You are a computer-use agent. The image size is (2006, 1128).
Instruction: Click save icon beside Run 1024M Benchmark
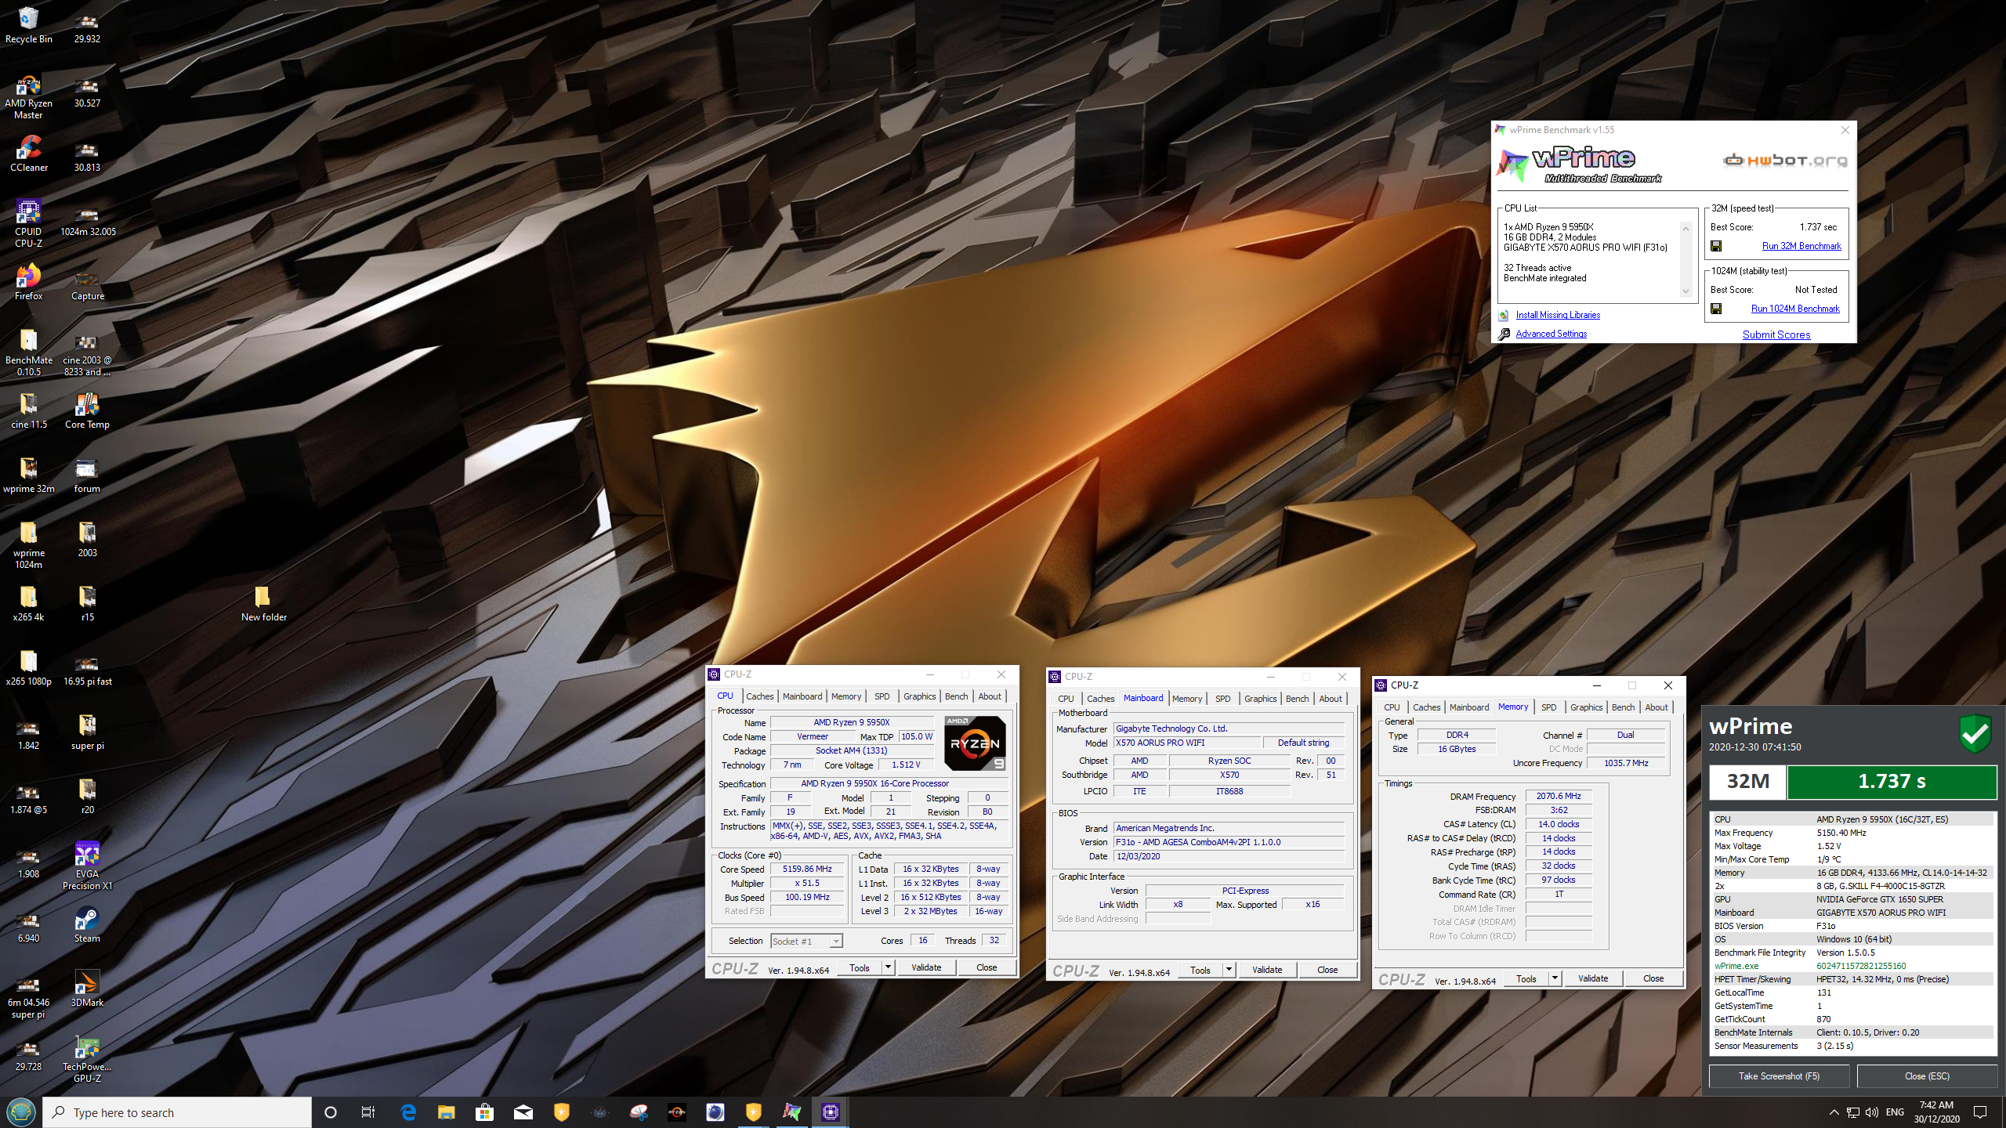[1716, 309]
